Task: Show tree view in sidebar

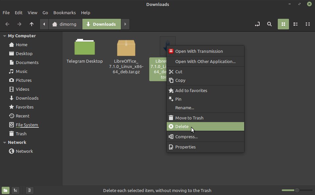Action: pos(15,190)
